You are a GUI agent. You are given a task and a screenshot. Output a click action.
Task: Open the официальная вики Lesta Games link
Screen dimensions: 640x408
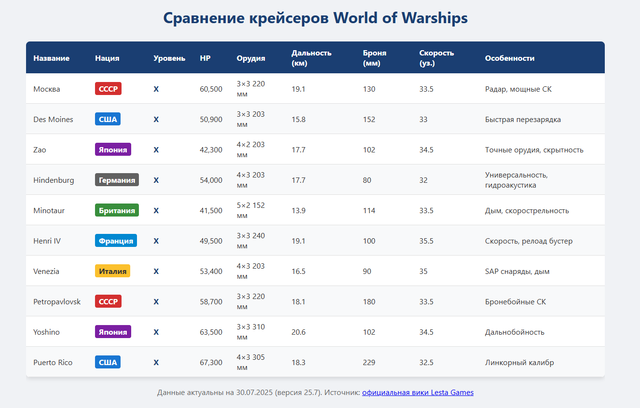[x=418, y=393]
